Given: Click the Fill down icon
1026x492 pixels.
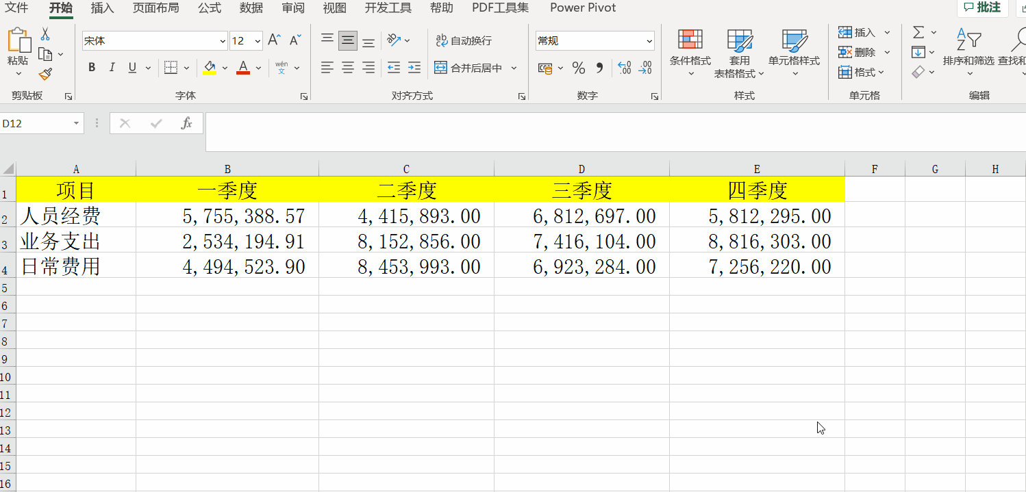Looking at the screenshot, I should (918, 52).
